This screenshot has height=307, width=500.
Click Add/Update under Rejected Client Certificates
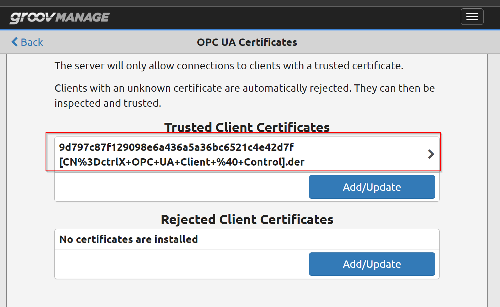[372, 264]
